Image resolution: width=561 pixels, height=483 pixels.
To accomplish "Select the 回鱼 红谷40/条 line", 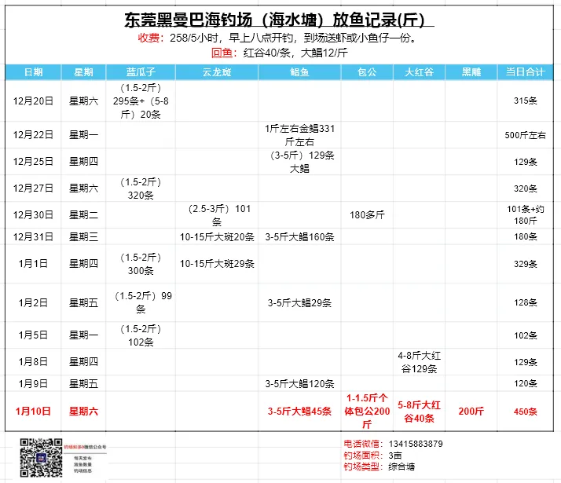I will 279,53.
